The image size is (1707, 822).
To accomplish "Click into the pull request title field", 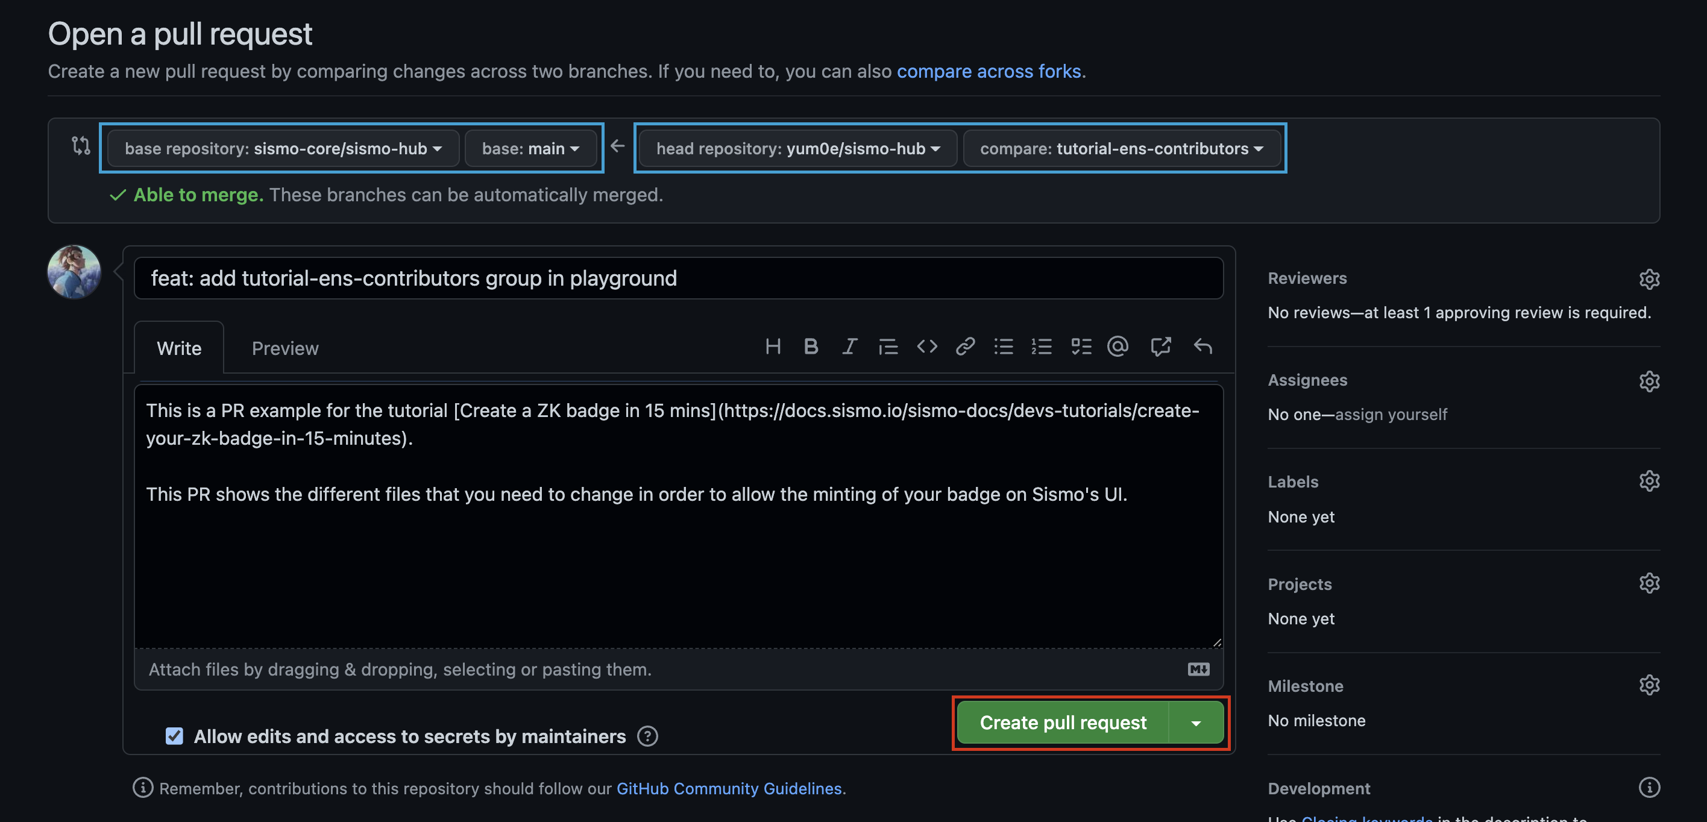I will point(679,278).
